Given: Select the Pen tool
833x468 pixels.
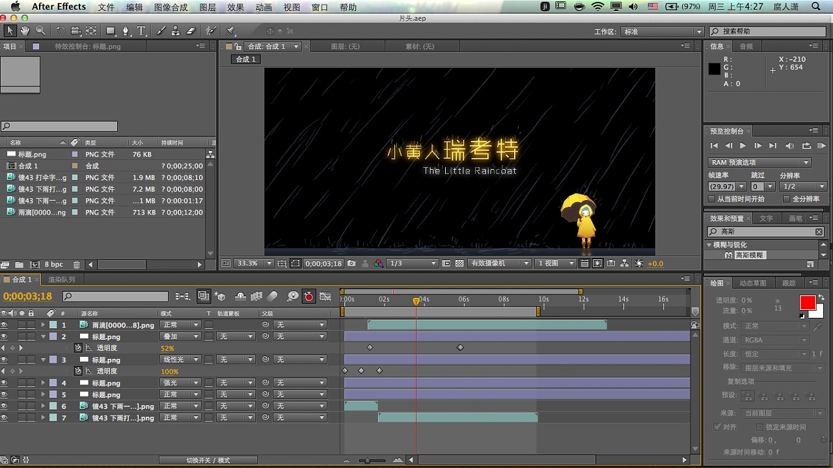Looking at the screenshot, I should (x=126, y=31).
